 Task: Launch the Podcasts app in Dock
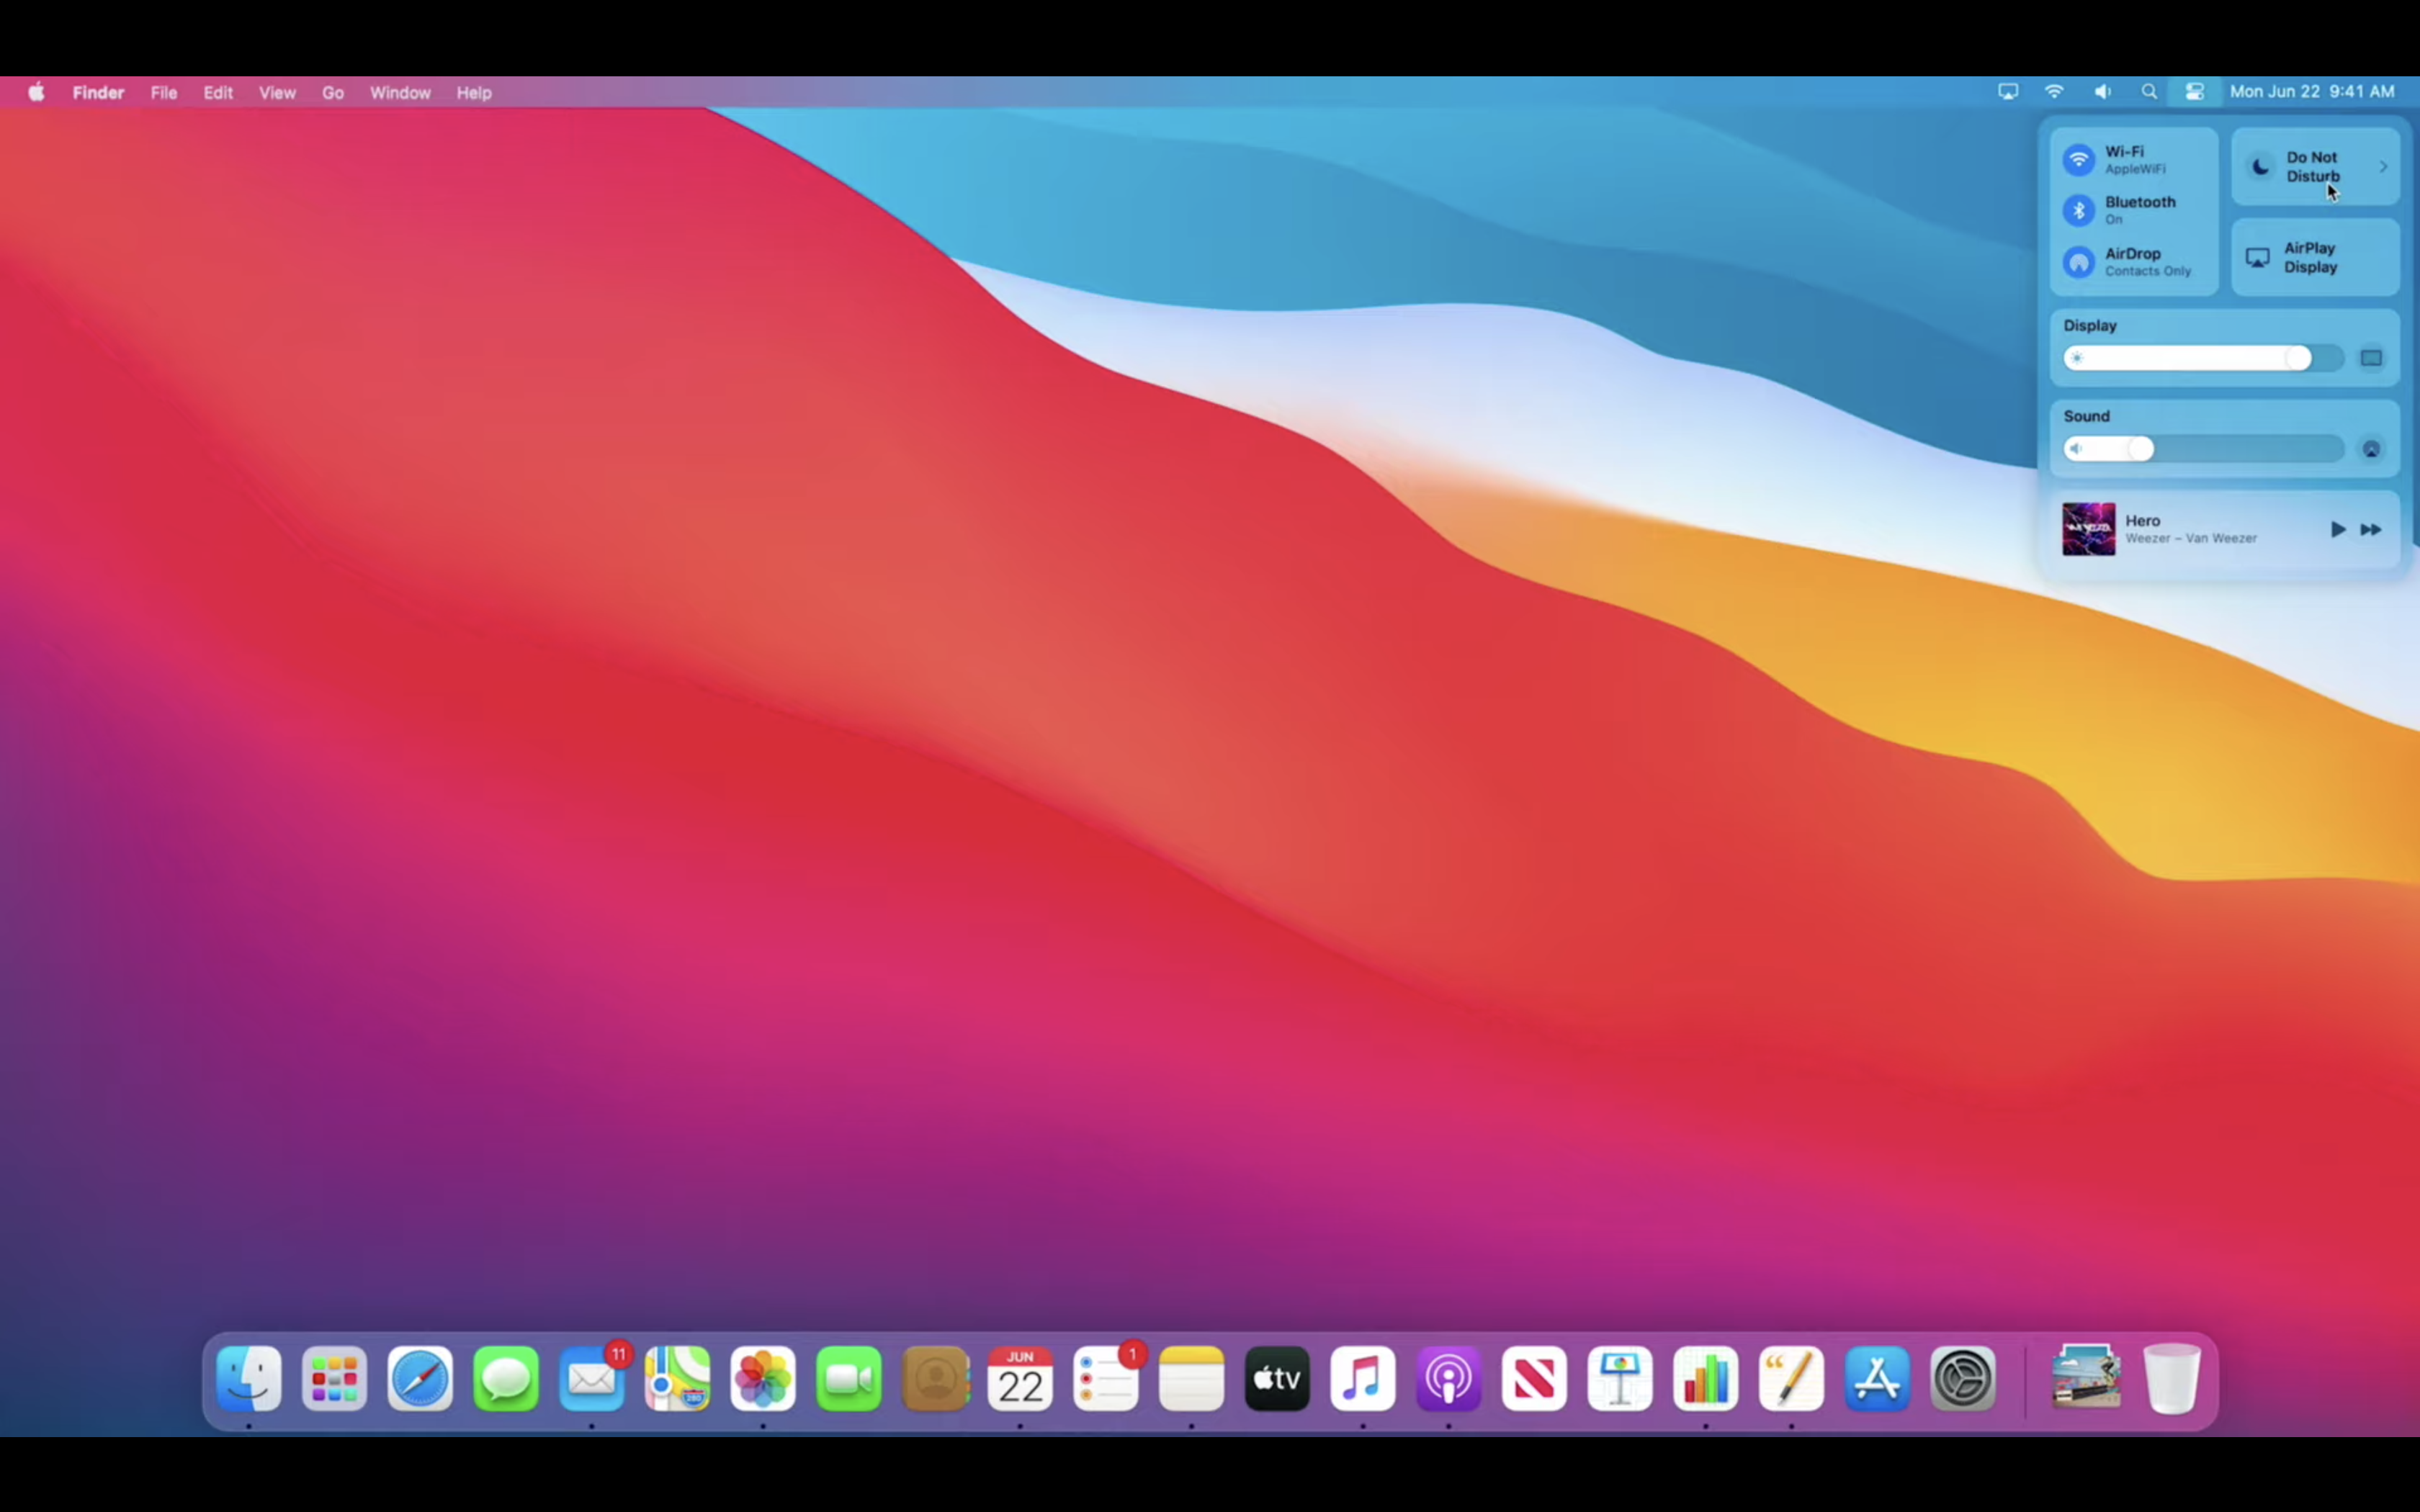(x=1448, y=1379)
